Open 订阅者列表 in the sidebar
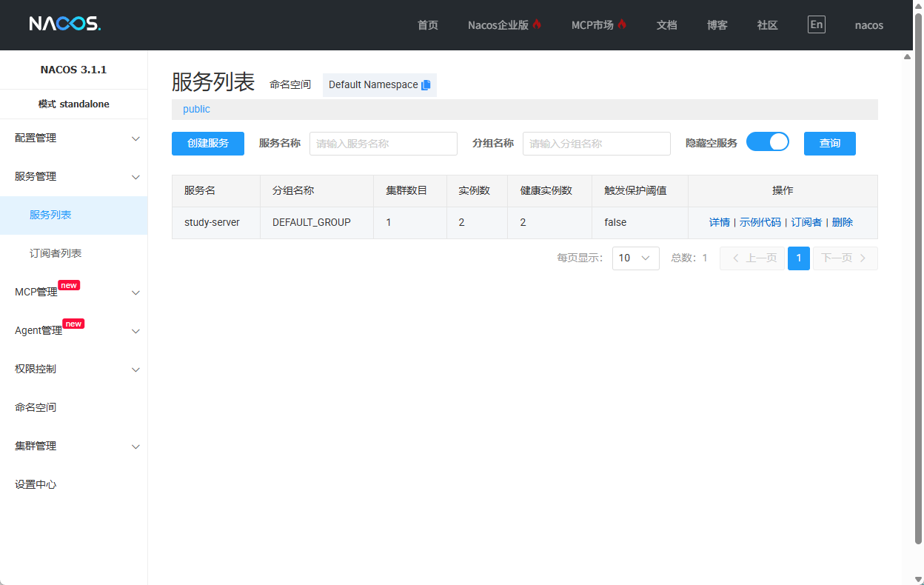Viewport: 924px width, 585px height. [x=56, y=254]
